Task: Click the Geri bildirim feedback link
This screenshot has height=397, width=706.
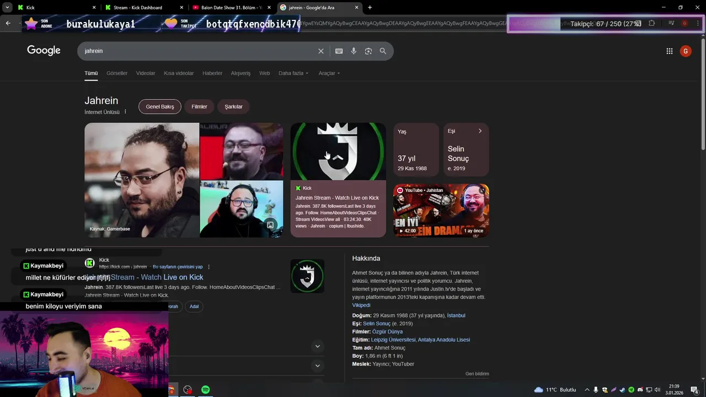Action: (x=477, y=374)
